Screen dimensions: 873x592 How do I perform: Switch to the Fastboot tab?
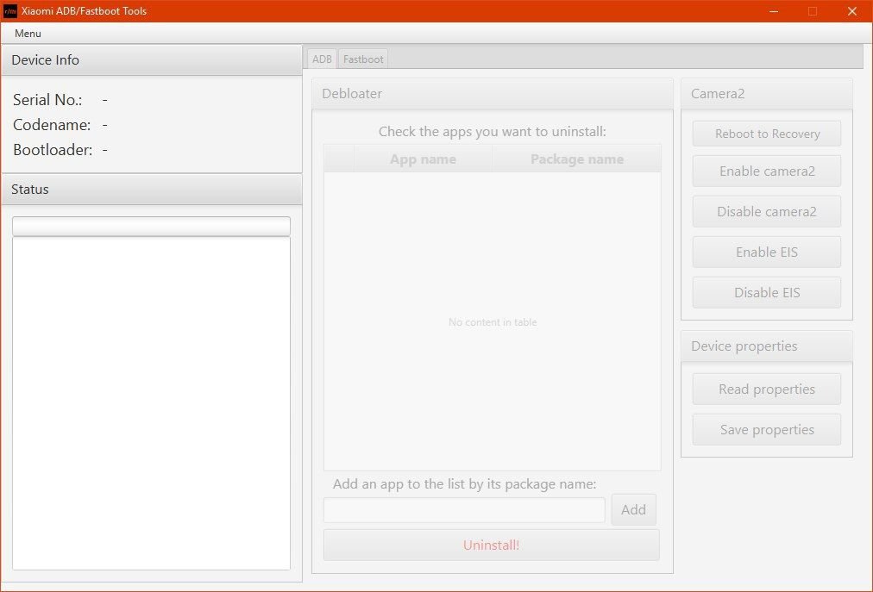tap(363, 59)
